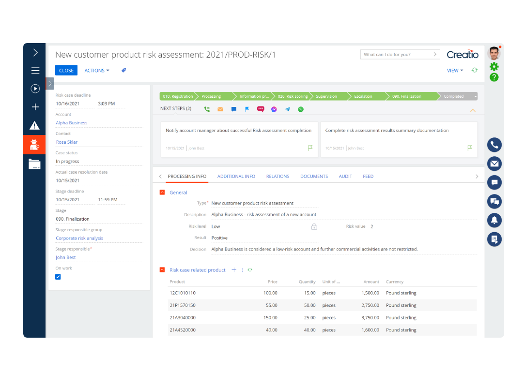Image resolution: width=524 pixels, height=387 pixels.
Task: Open the Rosa Sklar contact link
Action: [x=66, y=142]
